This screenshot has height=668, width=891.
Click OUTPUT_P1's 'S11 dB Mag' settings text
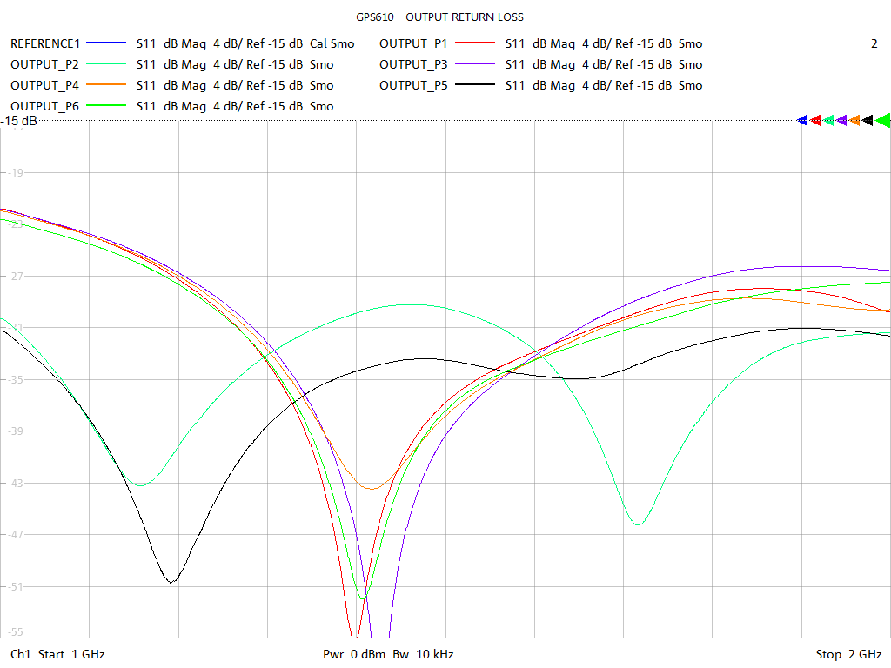point(539,43)
